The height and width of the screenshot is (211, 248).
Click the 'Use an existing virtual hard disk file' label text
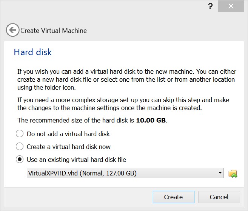pyautogui.click(x=76, y=160)
